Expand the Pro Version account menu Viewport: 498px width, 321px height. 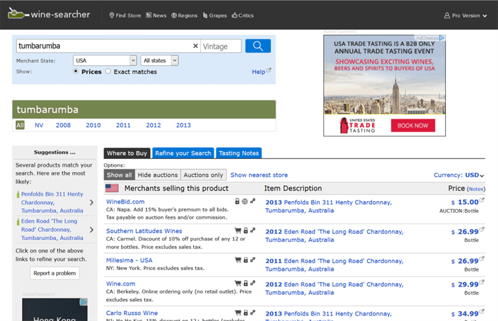[x=465, y=15]
